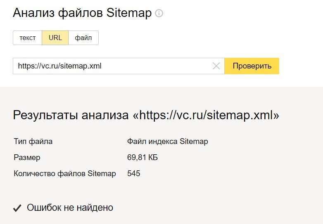Select the 'URL' input mode tab
Image resolution: width=323 pixels, height=224 pixels.
(x=55, y=38)
